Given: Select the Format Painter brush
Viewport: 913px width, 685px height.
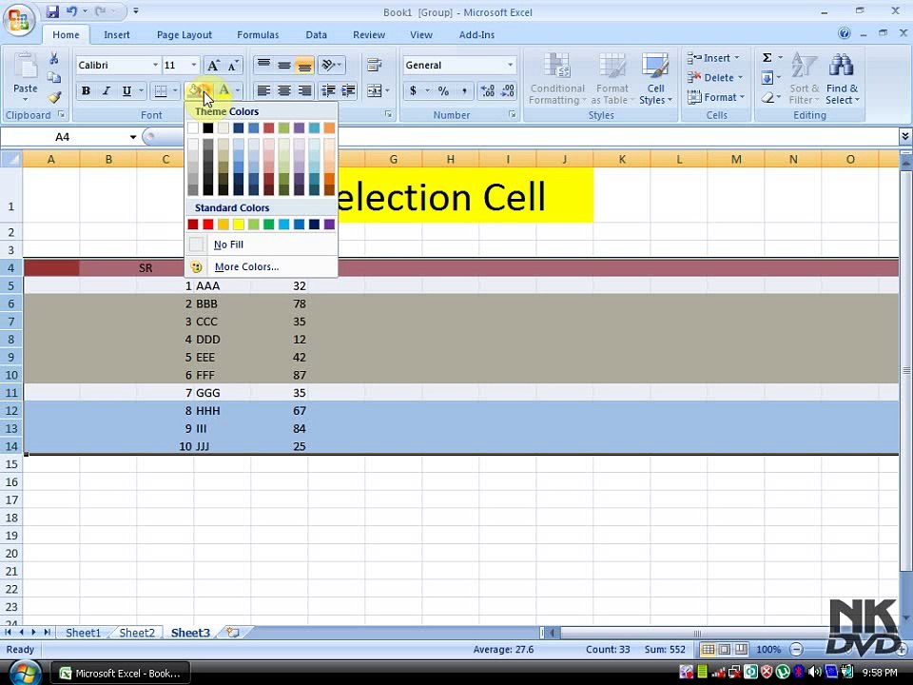Looking at the screenshot, I should (53, 97).
